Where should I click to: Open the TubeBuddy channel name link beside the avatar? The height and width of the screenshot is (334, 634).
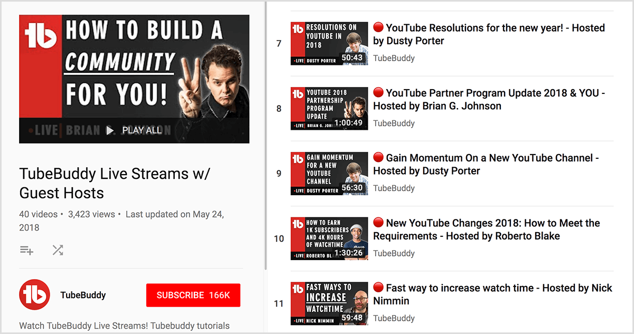[x=83, y=295]
